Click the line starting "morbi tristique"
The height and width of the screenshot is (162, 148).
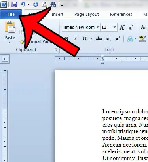(x=125, y=132)
